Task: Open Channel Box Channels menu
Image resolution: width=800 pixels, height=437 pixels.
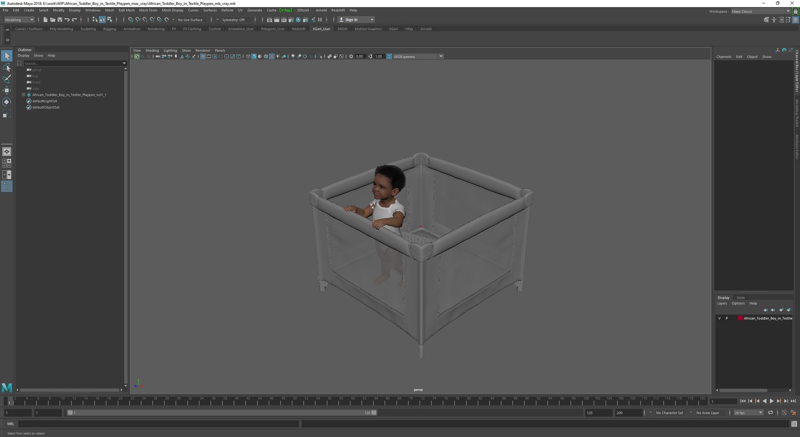Action: 724,57
